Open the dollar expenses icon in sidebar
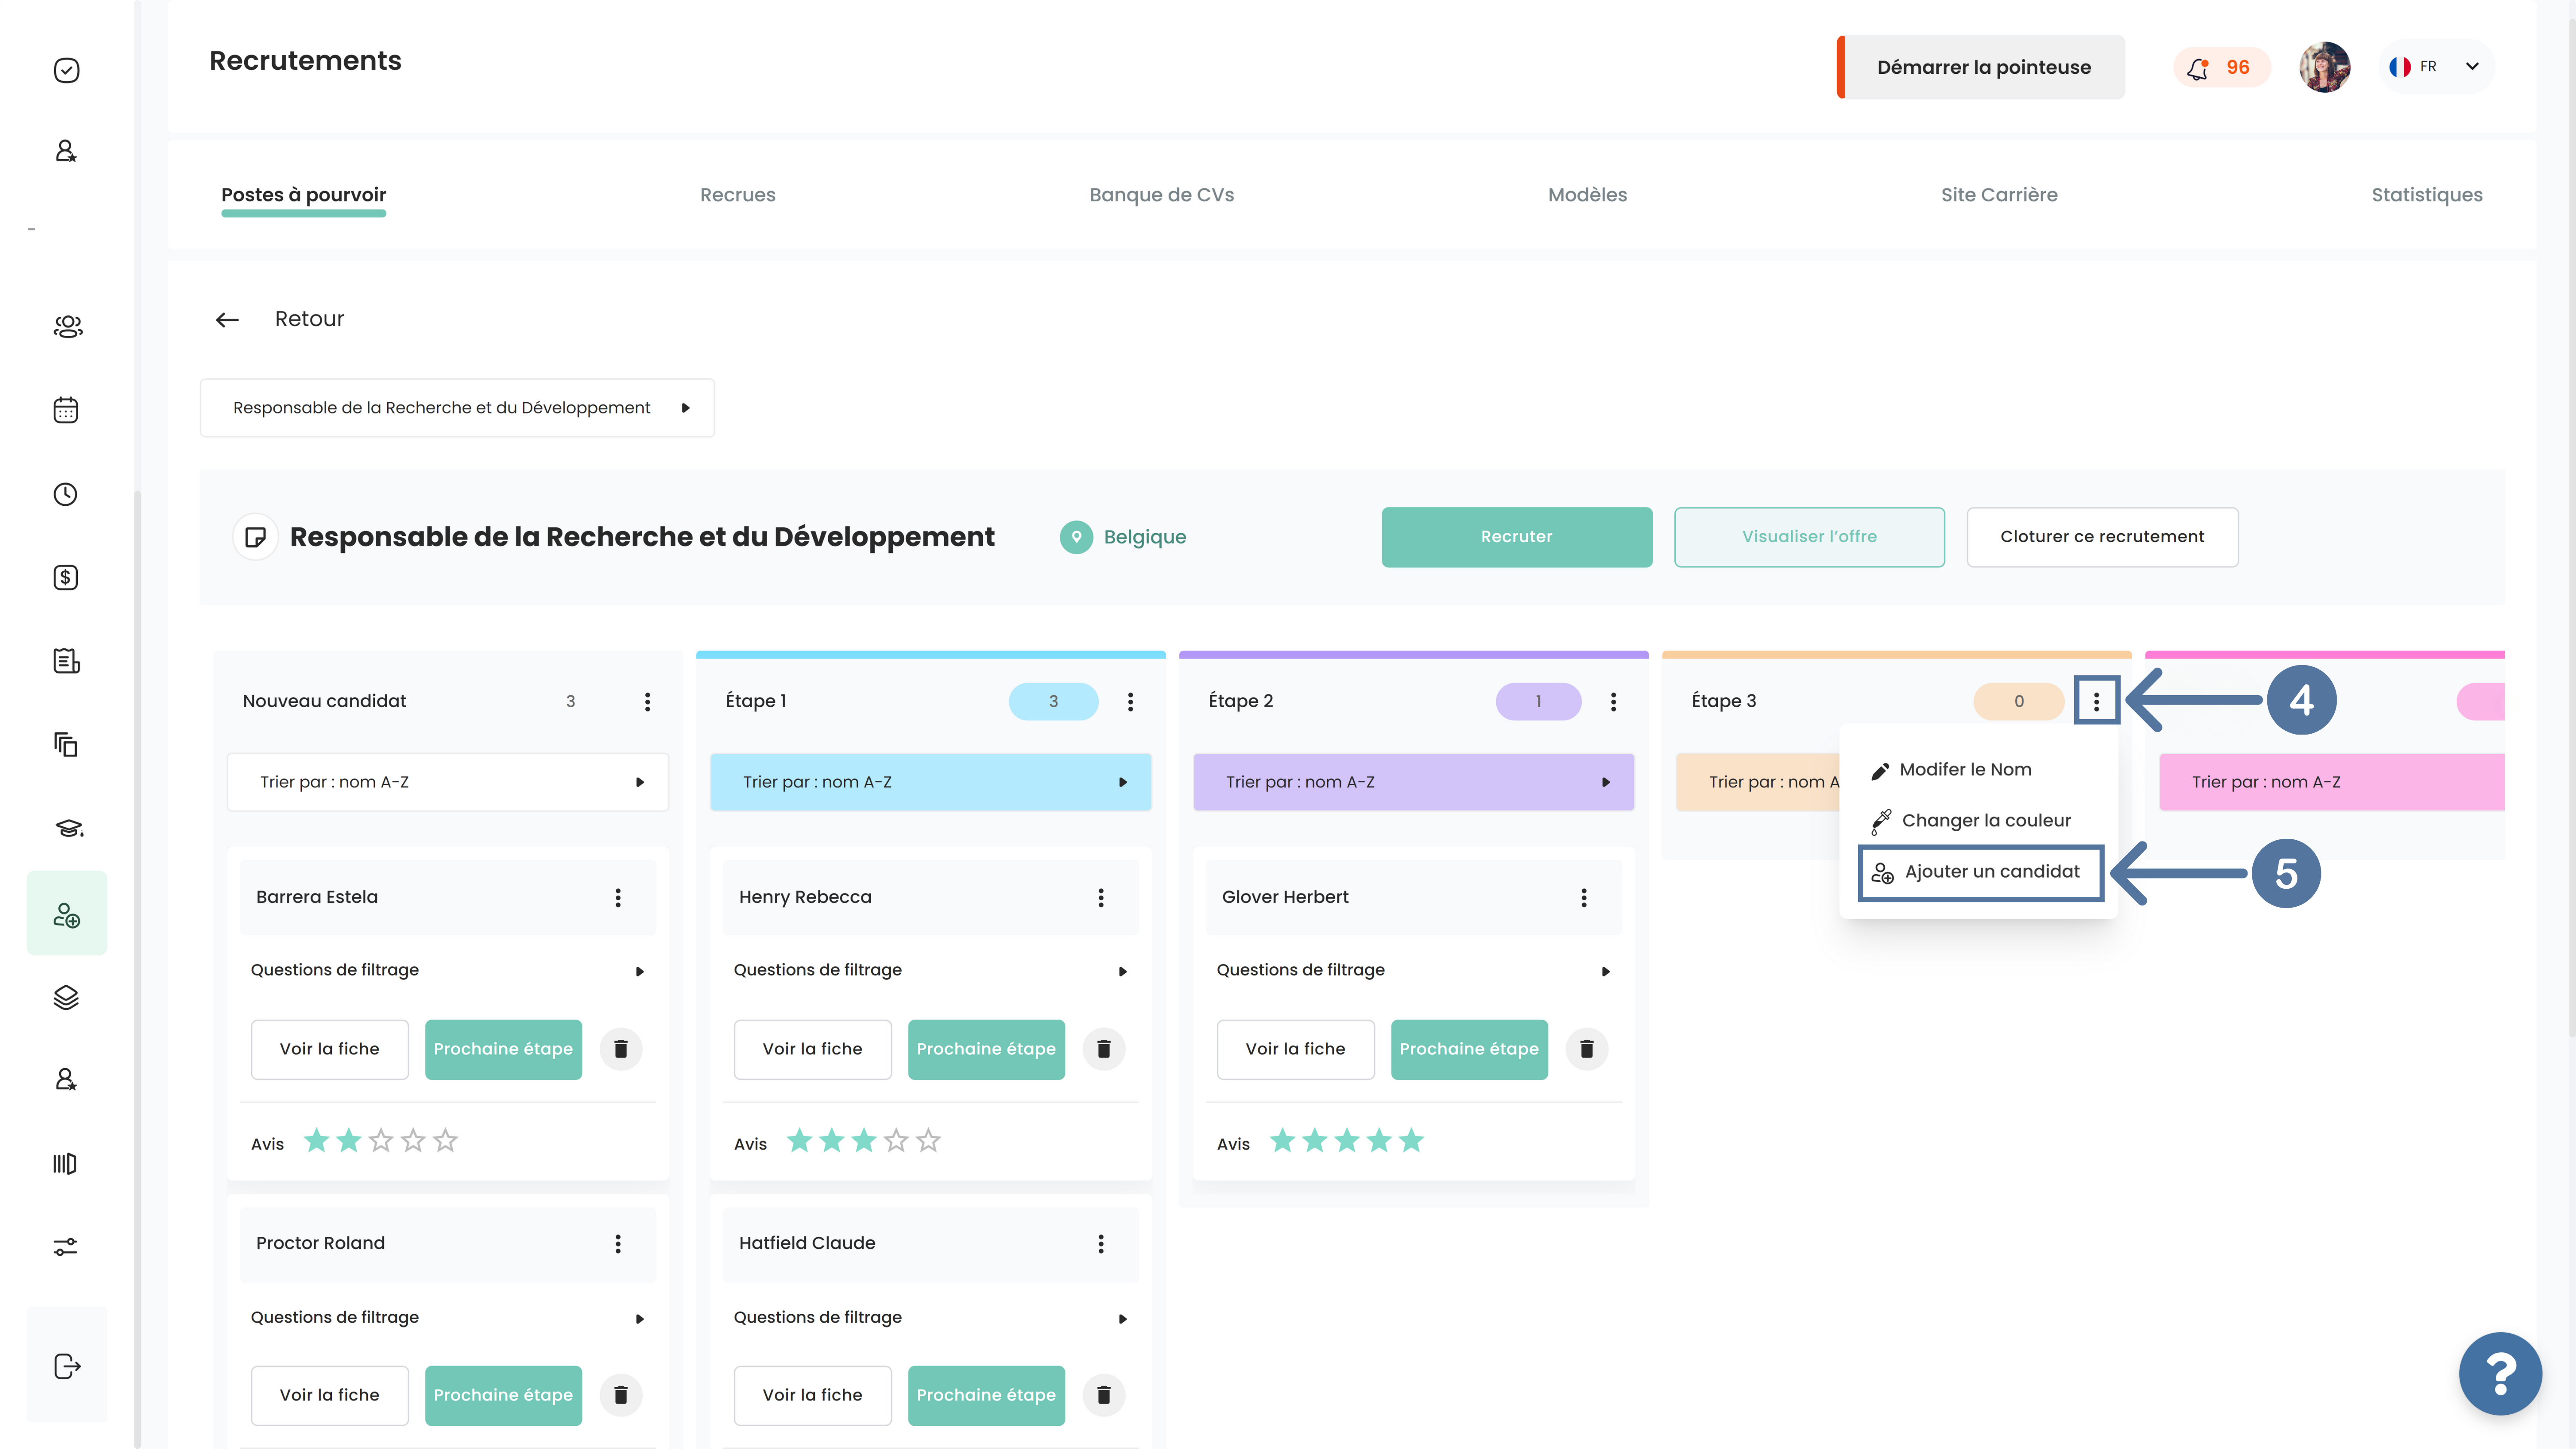The image size is (2576, 1449). tap(66, 577)
